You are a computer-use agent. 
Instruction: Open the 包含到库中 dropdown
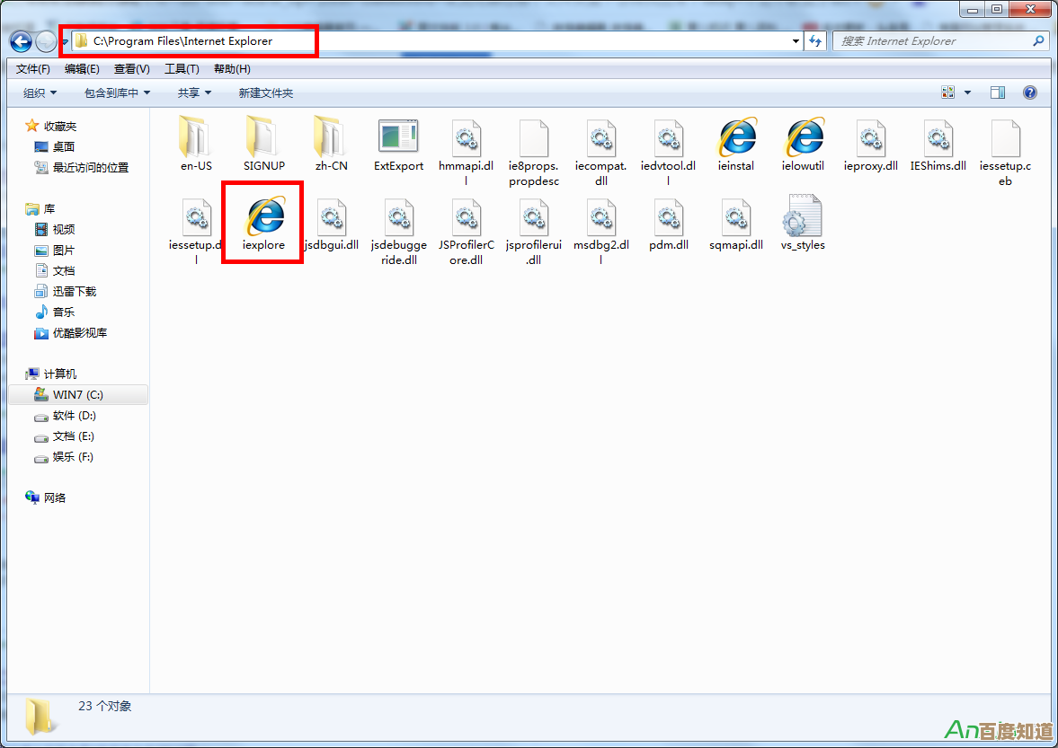(x=117, y=92)
